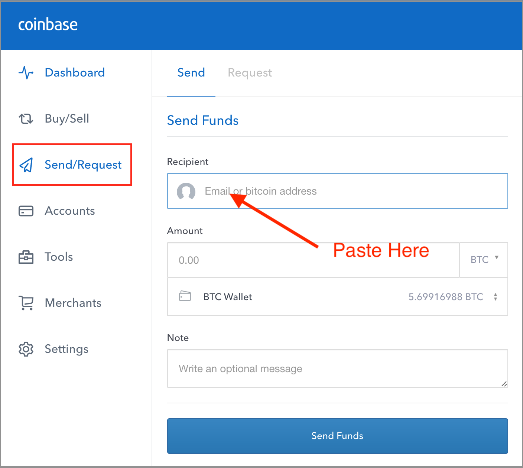Click the Settings gear icon
The width and height of the screenshot is (523, 468).
(x=26, y=349)
